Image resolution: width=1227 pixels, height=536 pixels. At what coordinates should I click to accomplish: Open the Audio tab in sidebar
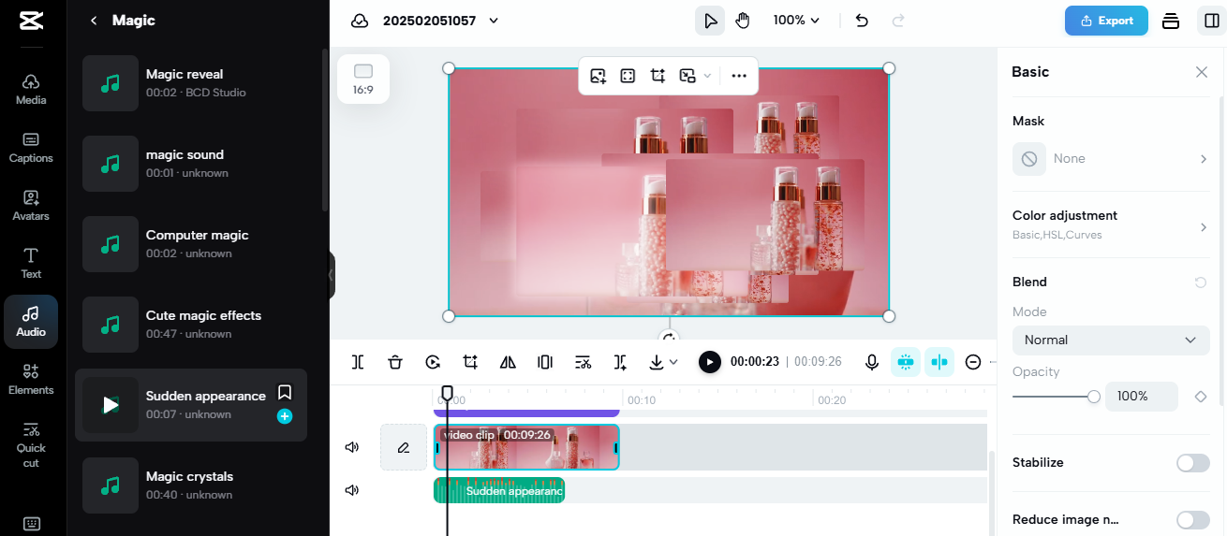click(31, 321)
